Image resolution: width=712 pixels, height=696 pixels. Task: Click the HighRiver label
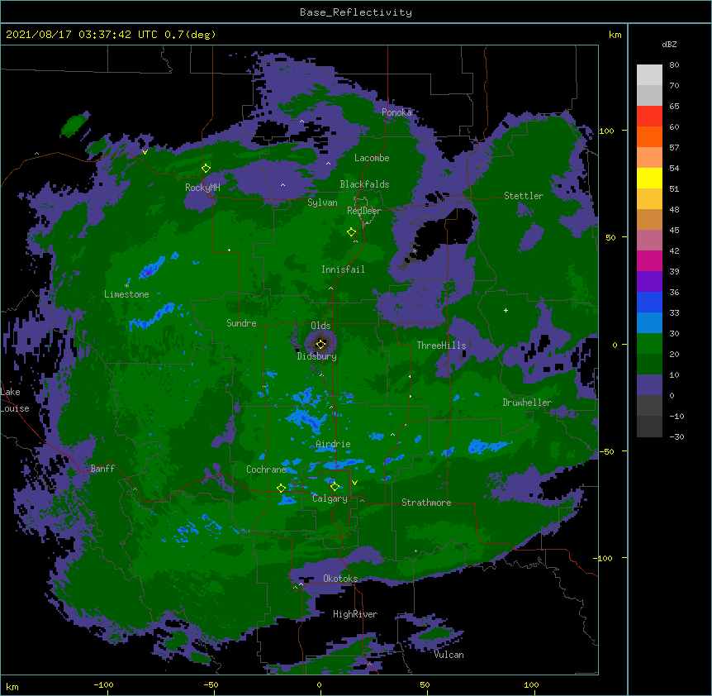pyautogui.click(x=355, y=614)
